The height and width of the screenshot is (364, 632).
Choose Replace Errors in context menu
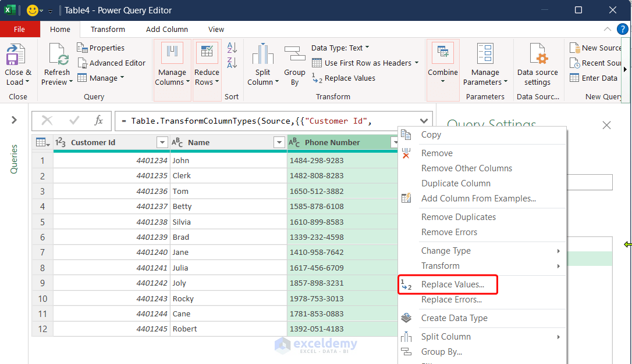[x=482, y=300]
